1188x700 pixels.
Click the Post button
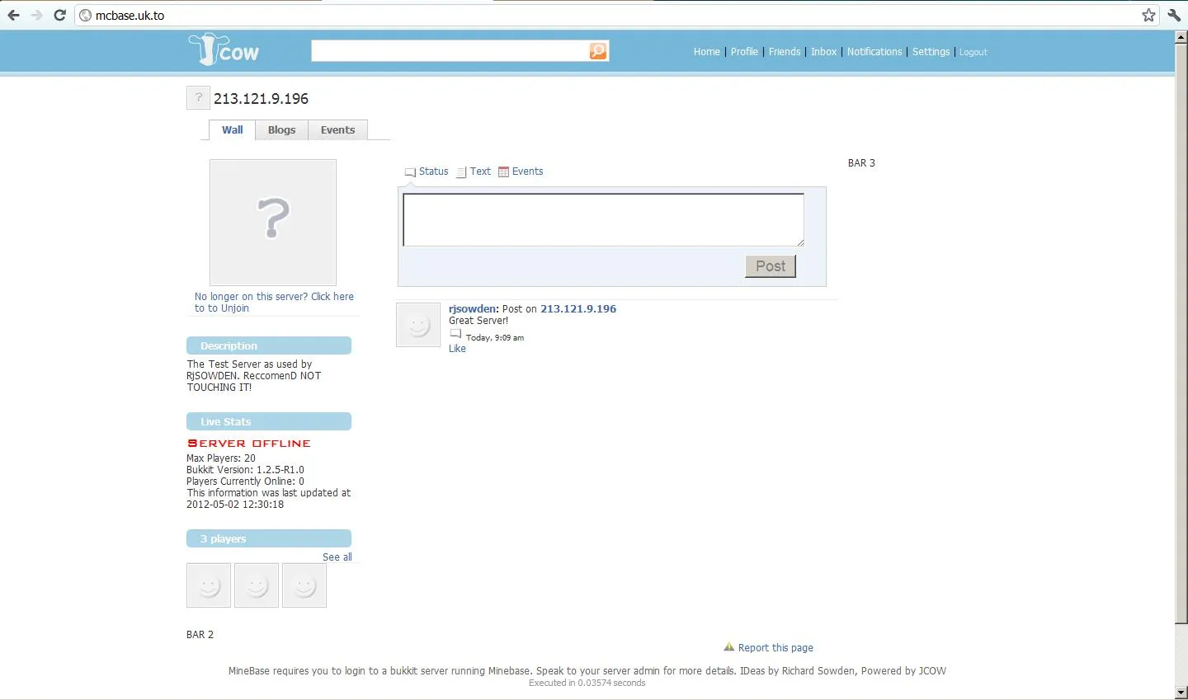coord(771,265)
